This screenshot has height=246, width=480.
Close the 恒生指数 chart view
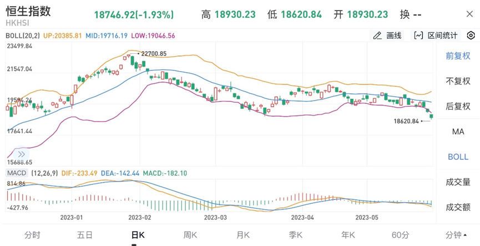[x=469, y=14]
